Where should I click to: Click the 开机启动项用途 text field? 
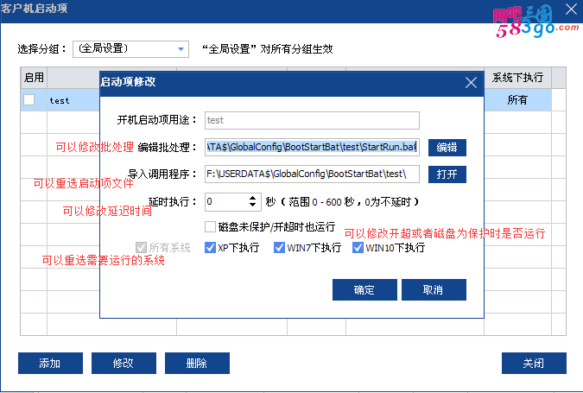tap(312, 120)
